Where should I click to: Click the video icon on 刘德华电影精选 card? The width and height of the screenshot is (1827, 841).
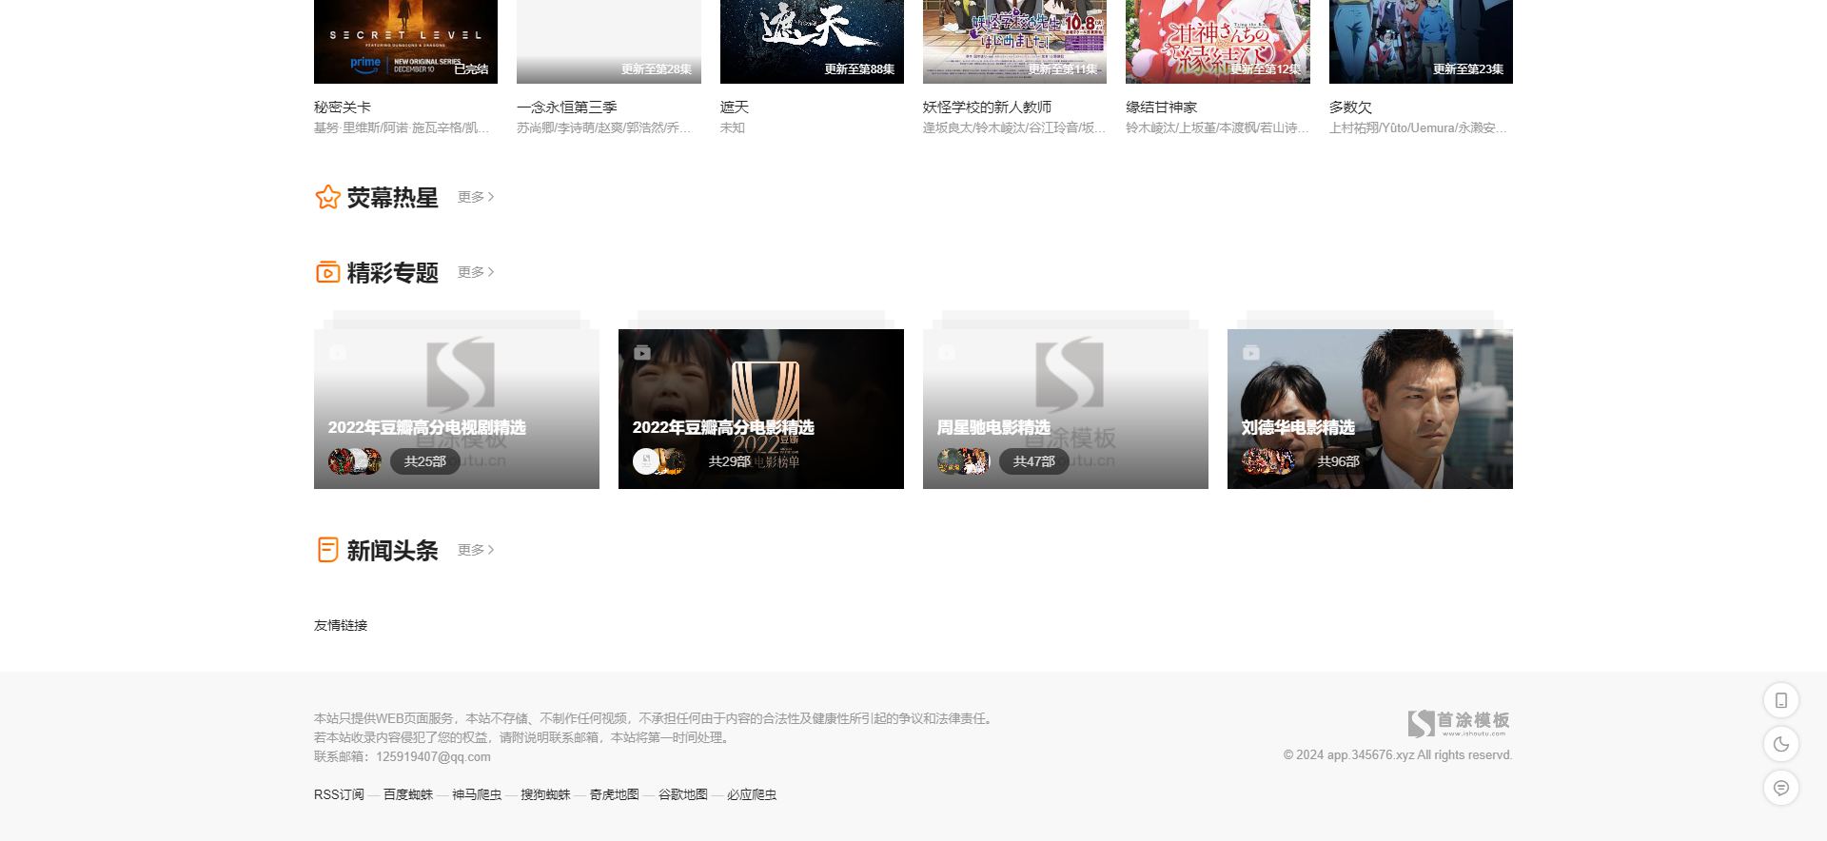pyautogui.click(x=1251, y=353)
